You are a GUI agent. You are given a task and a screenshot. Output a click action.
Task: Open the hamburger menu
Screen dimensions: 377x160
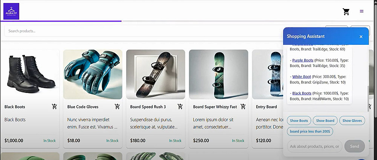pos(362,11)
